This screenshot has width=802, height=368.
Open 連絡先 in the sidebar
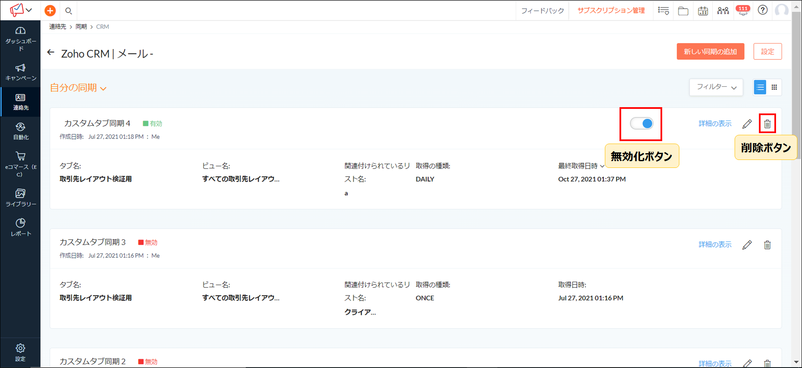click(21, 102)
